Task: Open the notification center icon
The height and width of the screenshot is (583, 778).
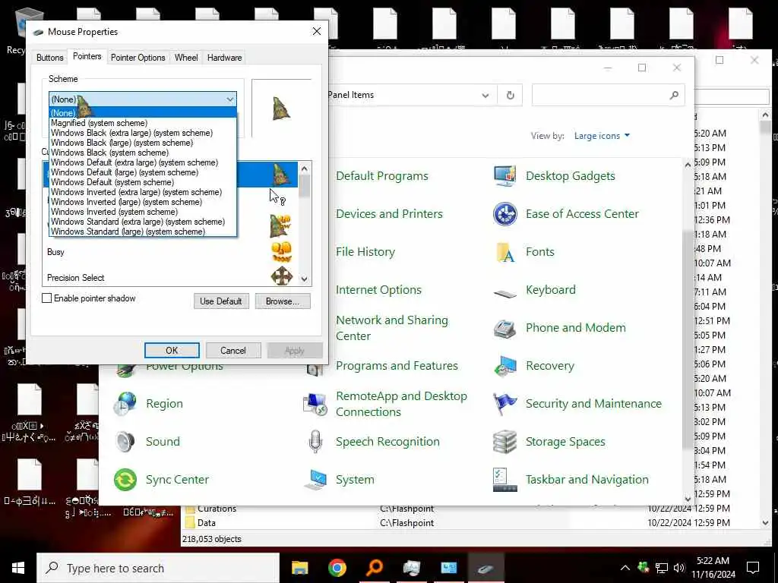Action: coord(753,568)
